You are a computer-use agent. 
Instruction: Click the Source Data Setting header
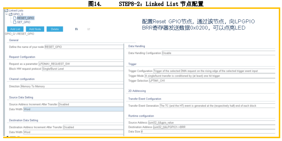(21, 97)
